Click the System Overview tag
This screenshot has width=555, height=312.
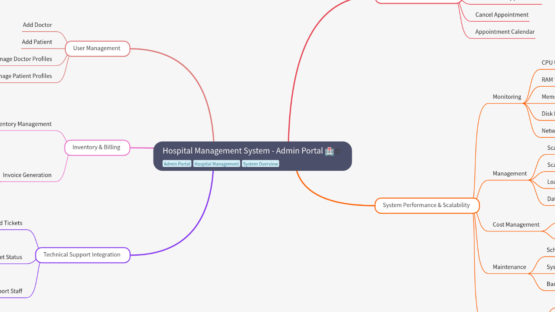coord(260,164)
